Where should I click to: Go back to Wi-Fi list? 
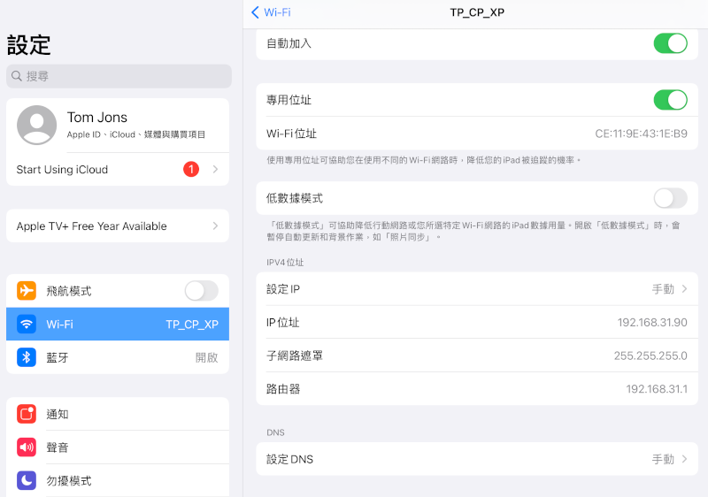coord(271,12)
